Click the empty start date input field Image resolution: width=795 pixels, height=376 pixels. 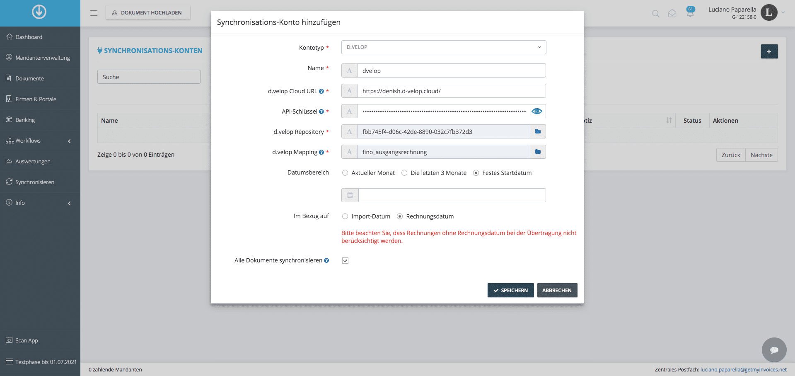pos(452,195)
